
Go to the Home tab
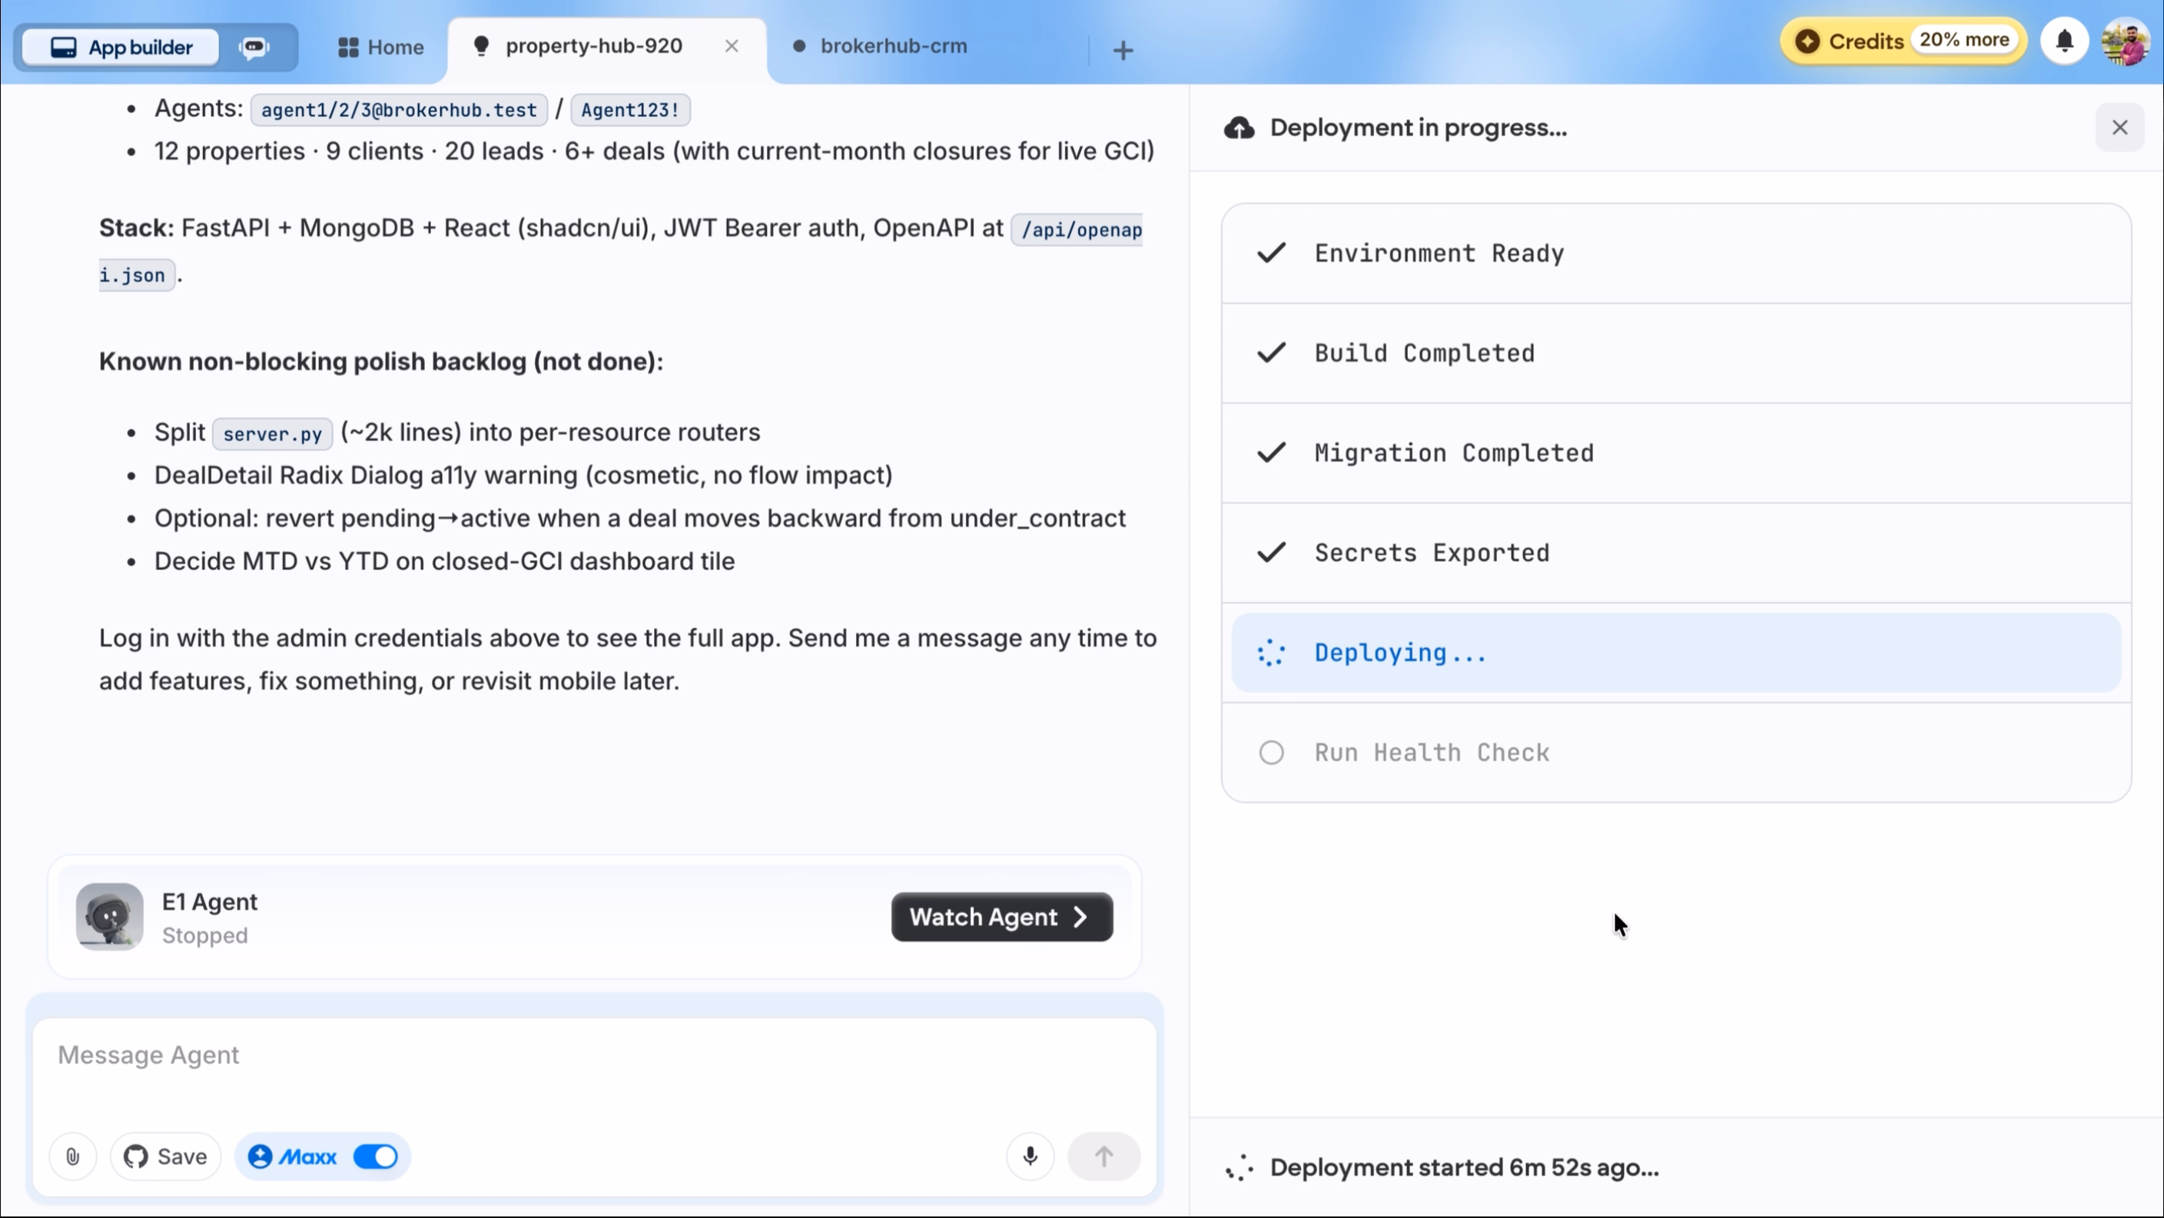[x=380, y=47]
